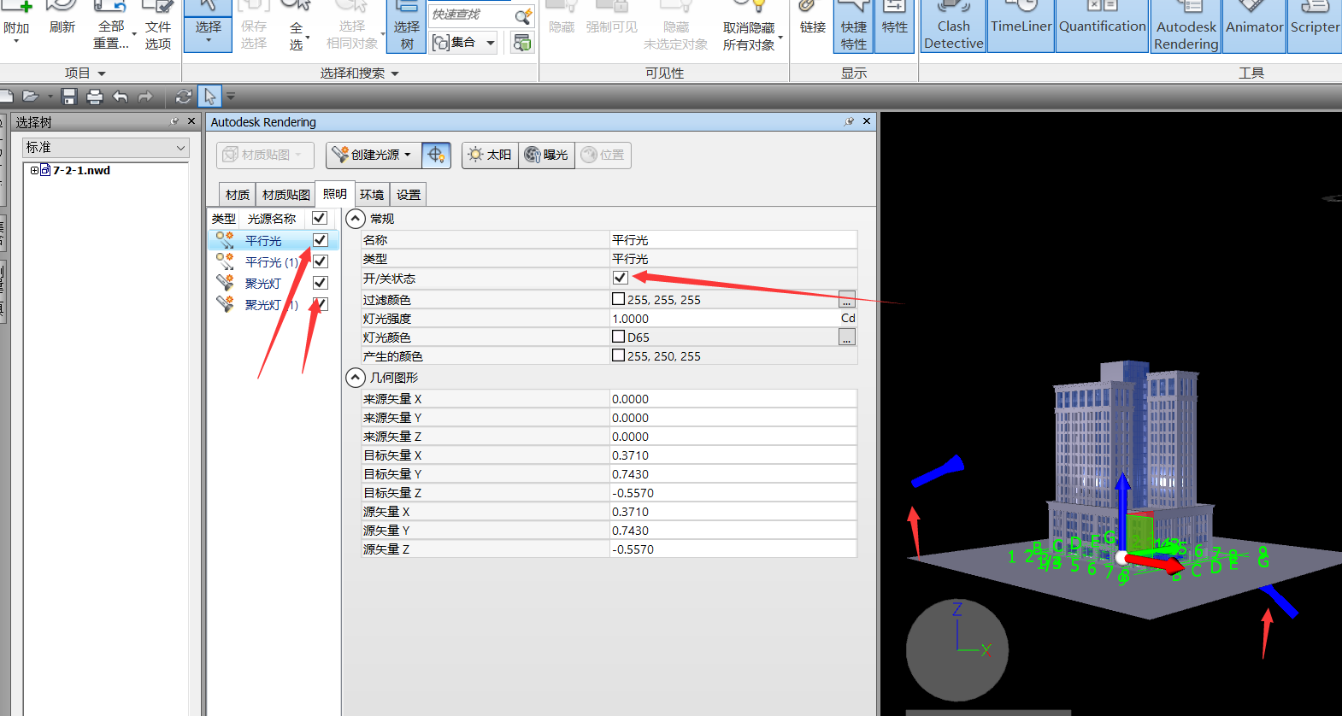Open the 集合 dropdown
The width and height of the screenshot is (1342, 716).
pos(464,42)
